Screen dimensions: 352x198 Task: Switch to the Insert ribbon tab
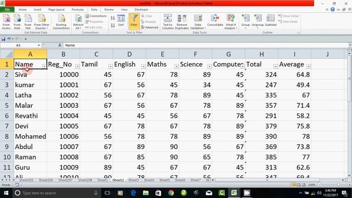pos(37,9)
